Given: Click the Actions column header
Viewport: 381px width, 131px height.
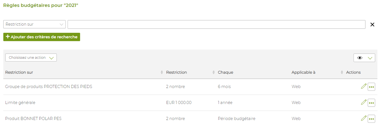Looking at the screenshot, I should (353, 72).
